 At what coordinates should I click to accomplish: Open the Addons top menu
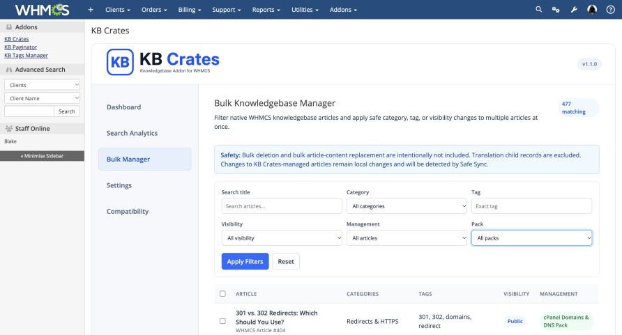coord(343,10)
